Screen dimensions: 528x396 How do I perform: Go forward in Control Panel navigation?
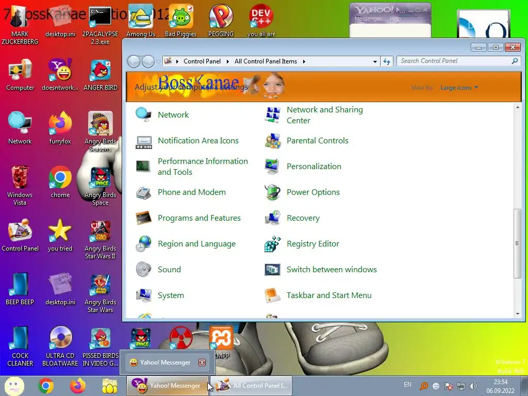[148, 62]
